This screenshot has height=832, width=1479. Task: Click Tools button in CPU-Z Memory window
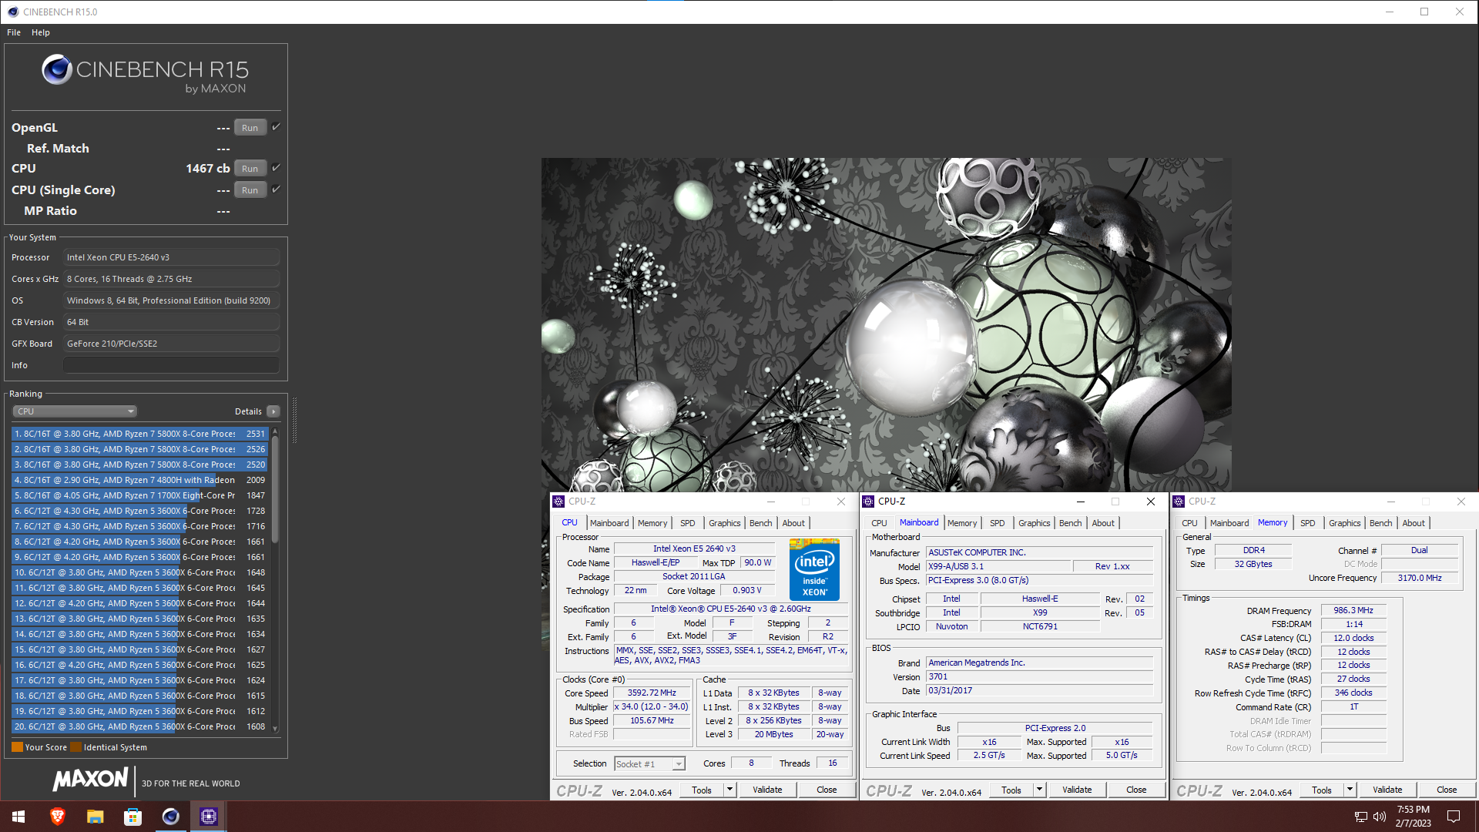point(1322,790)
